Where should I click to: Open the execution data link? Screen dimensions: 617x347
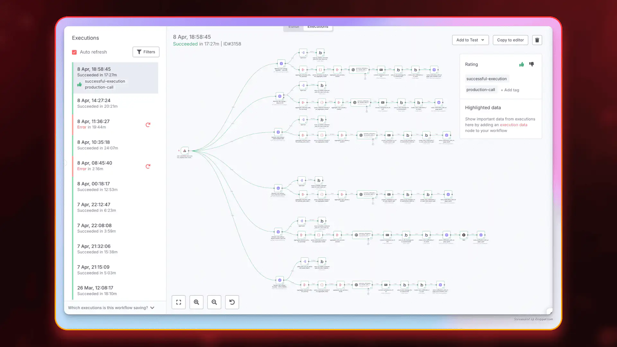click(514, 125)
